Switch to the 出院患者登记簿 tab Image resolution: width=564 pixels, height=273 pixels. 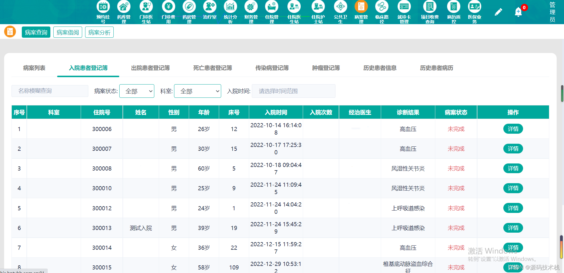pyautogui.click(x=150, y=68)
